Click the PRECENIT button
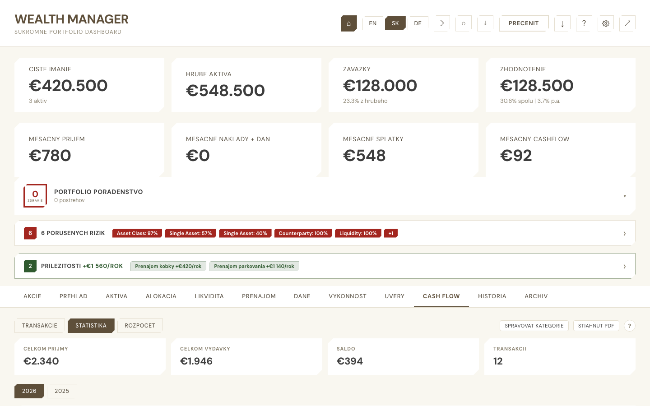This screenshot has height=406, width=650. point(524,23)
